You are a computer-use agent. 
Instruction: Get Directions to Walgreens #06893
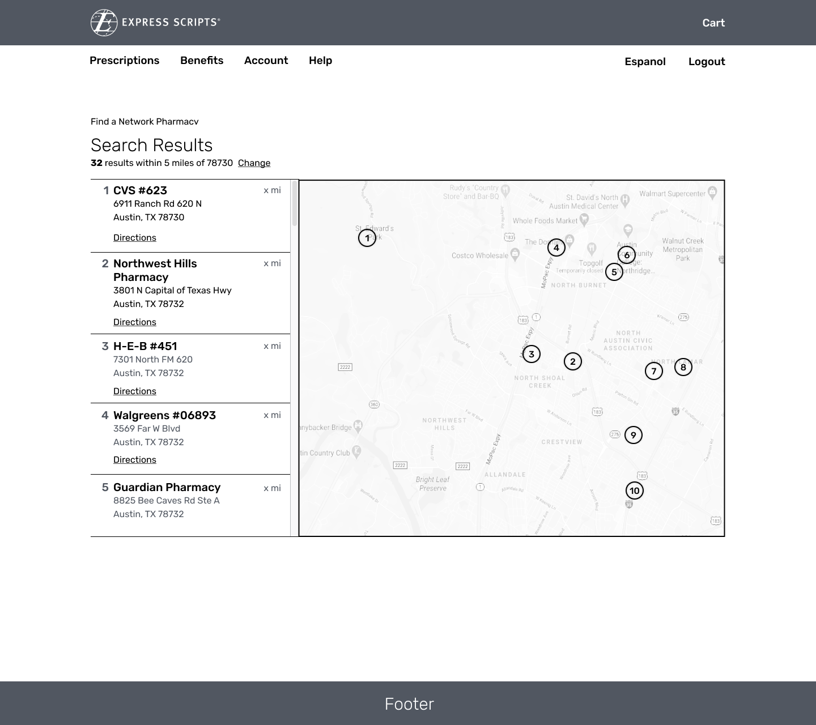point(135,460)
